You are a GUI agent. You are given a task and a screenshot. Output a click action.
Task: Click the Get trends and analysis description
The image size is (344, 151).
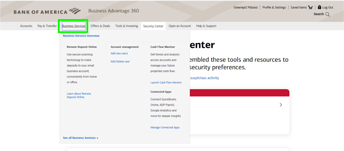(x=165, y=63)
